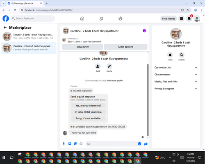205x164 pixels.
Task: Choose a sticker icon
Action: coord(75,144)
